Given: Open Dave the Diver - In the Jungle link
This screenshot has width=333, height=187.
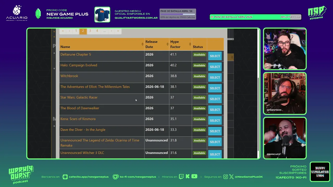Looking at the screenshot, I should [x=83, y=130].
